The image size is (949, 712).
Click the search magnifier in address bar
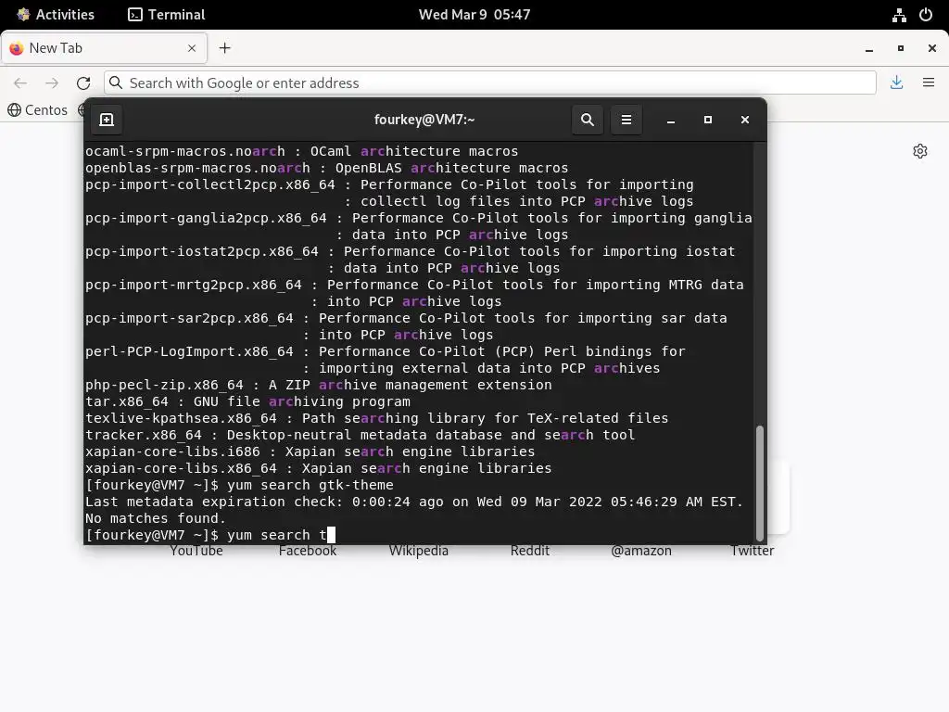click(116, 83)
